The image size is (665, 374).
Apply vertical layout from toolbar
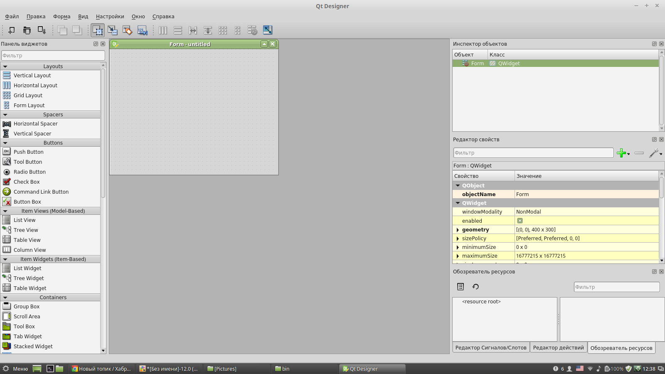click(178, 30)
